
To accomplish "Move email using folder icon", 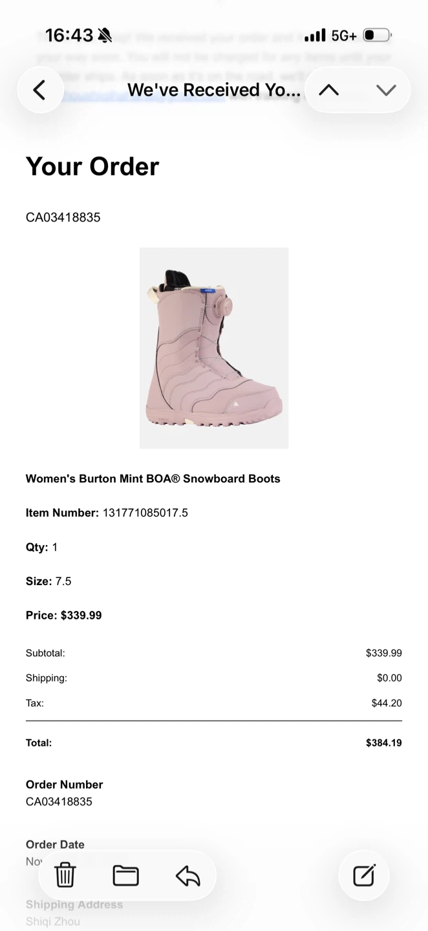I will coord(125,875).
